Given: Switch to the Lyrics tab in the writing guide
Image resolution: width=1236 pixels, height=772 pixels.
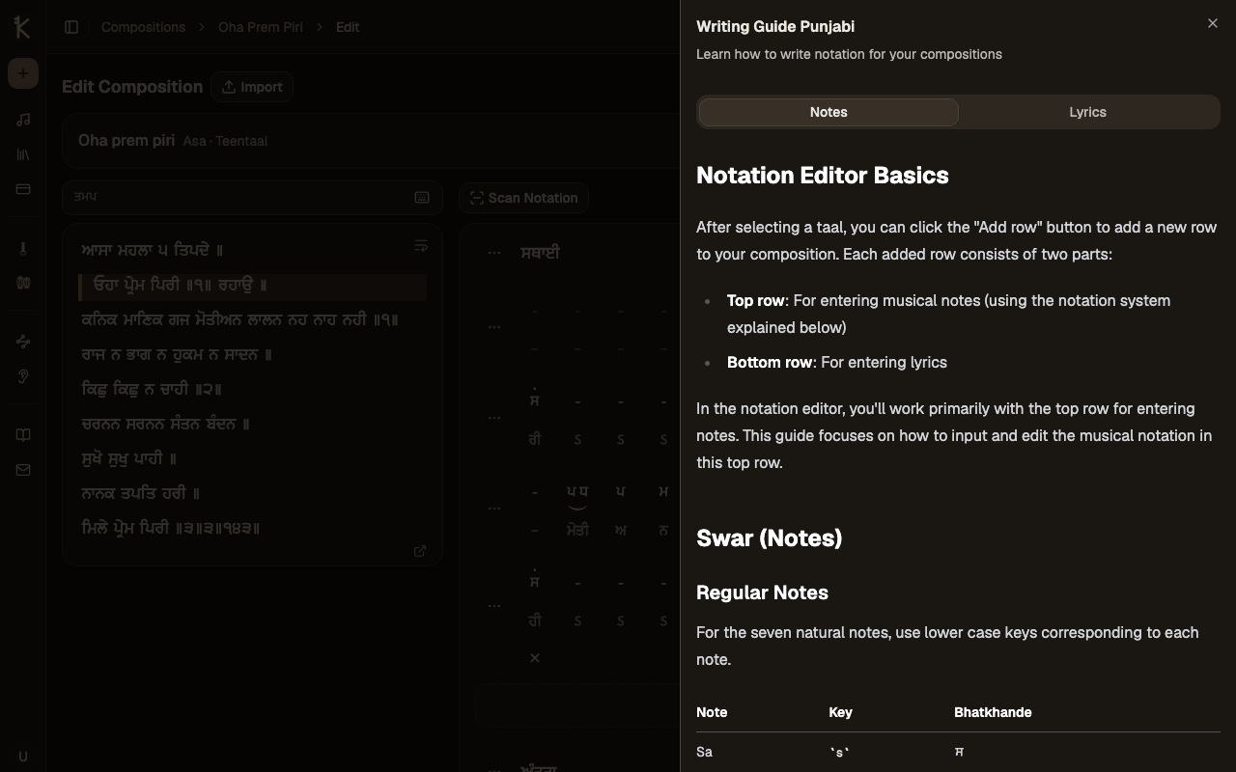Looking at the screenshot, I should [x=1087, y=112].
